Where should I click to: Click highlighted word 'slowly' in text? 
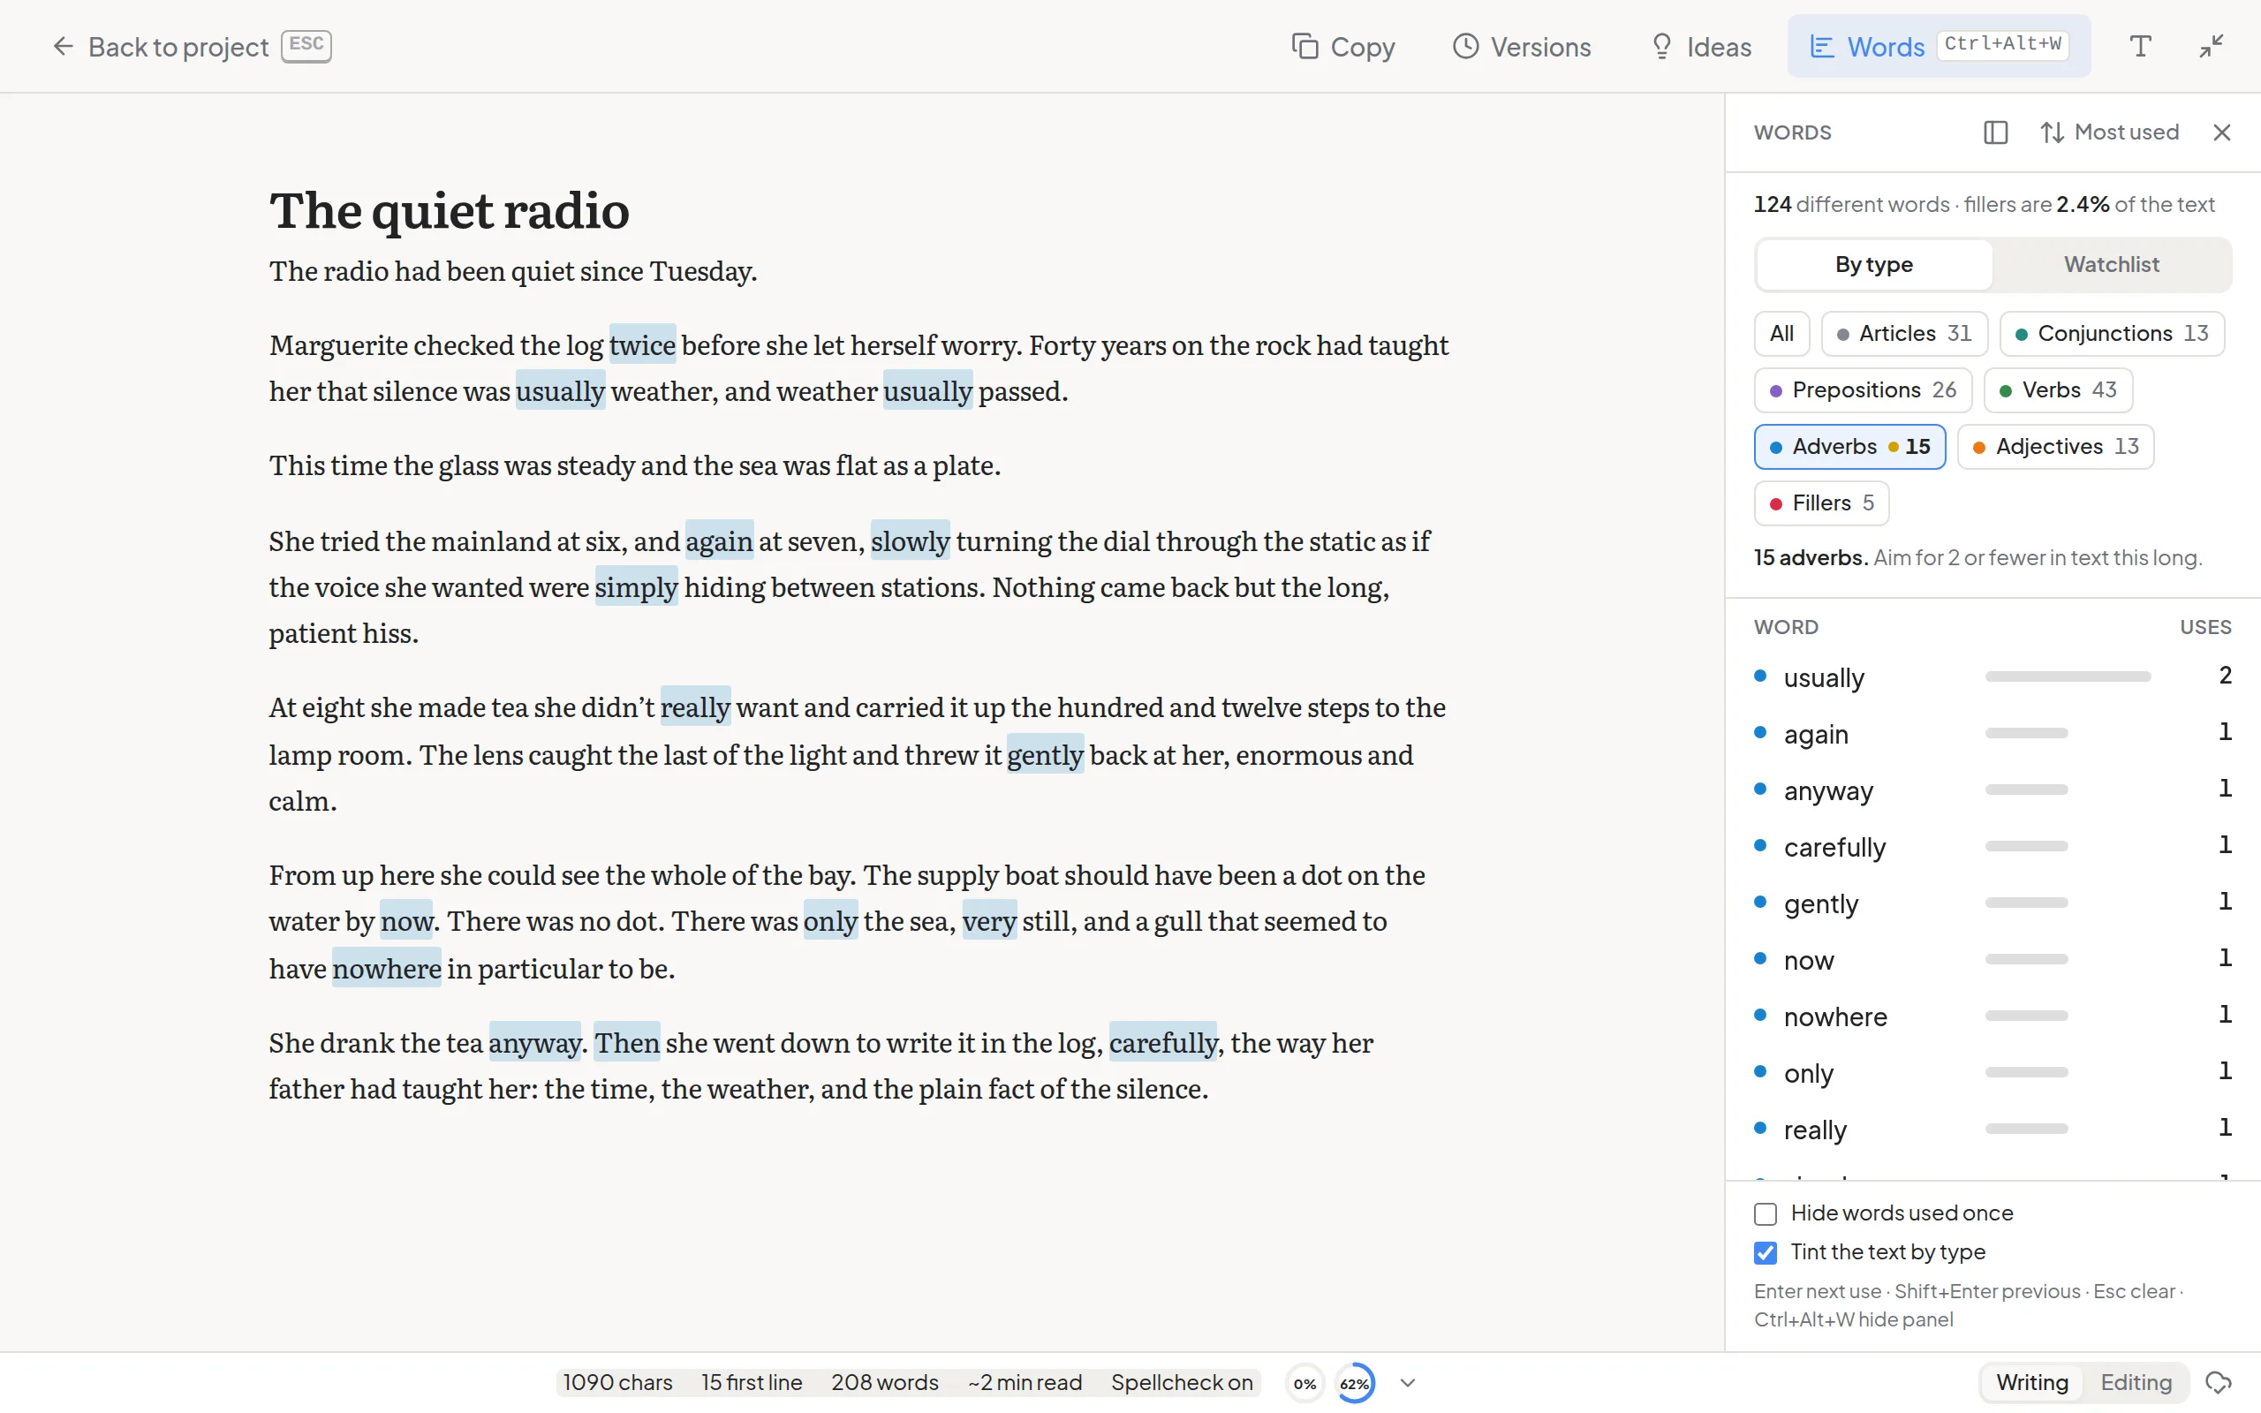pyautogui.click(x=910, y=541)
